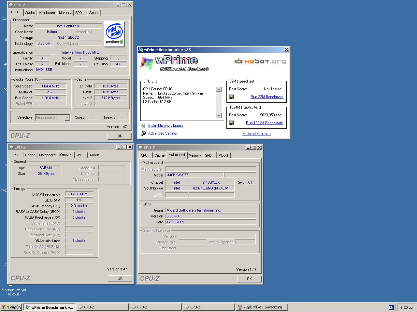This screenshot has width=417, height=312.
Task: Click the Southbridge value 82371EB/MB (PIIX4E/M)
Action: pyautogui.click(x=211, y=188)
